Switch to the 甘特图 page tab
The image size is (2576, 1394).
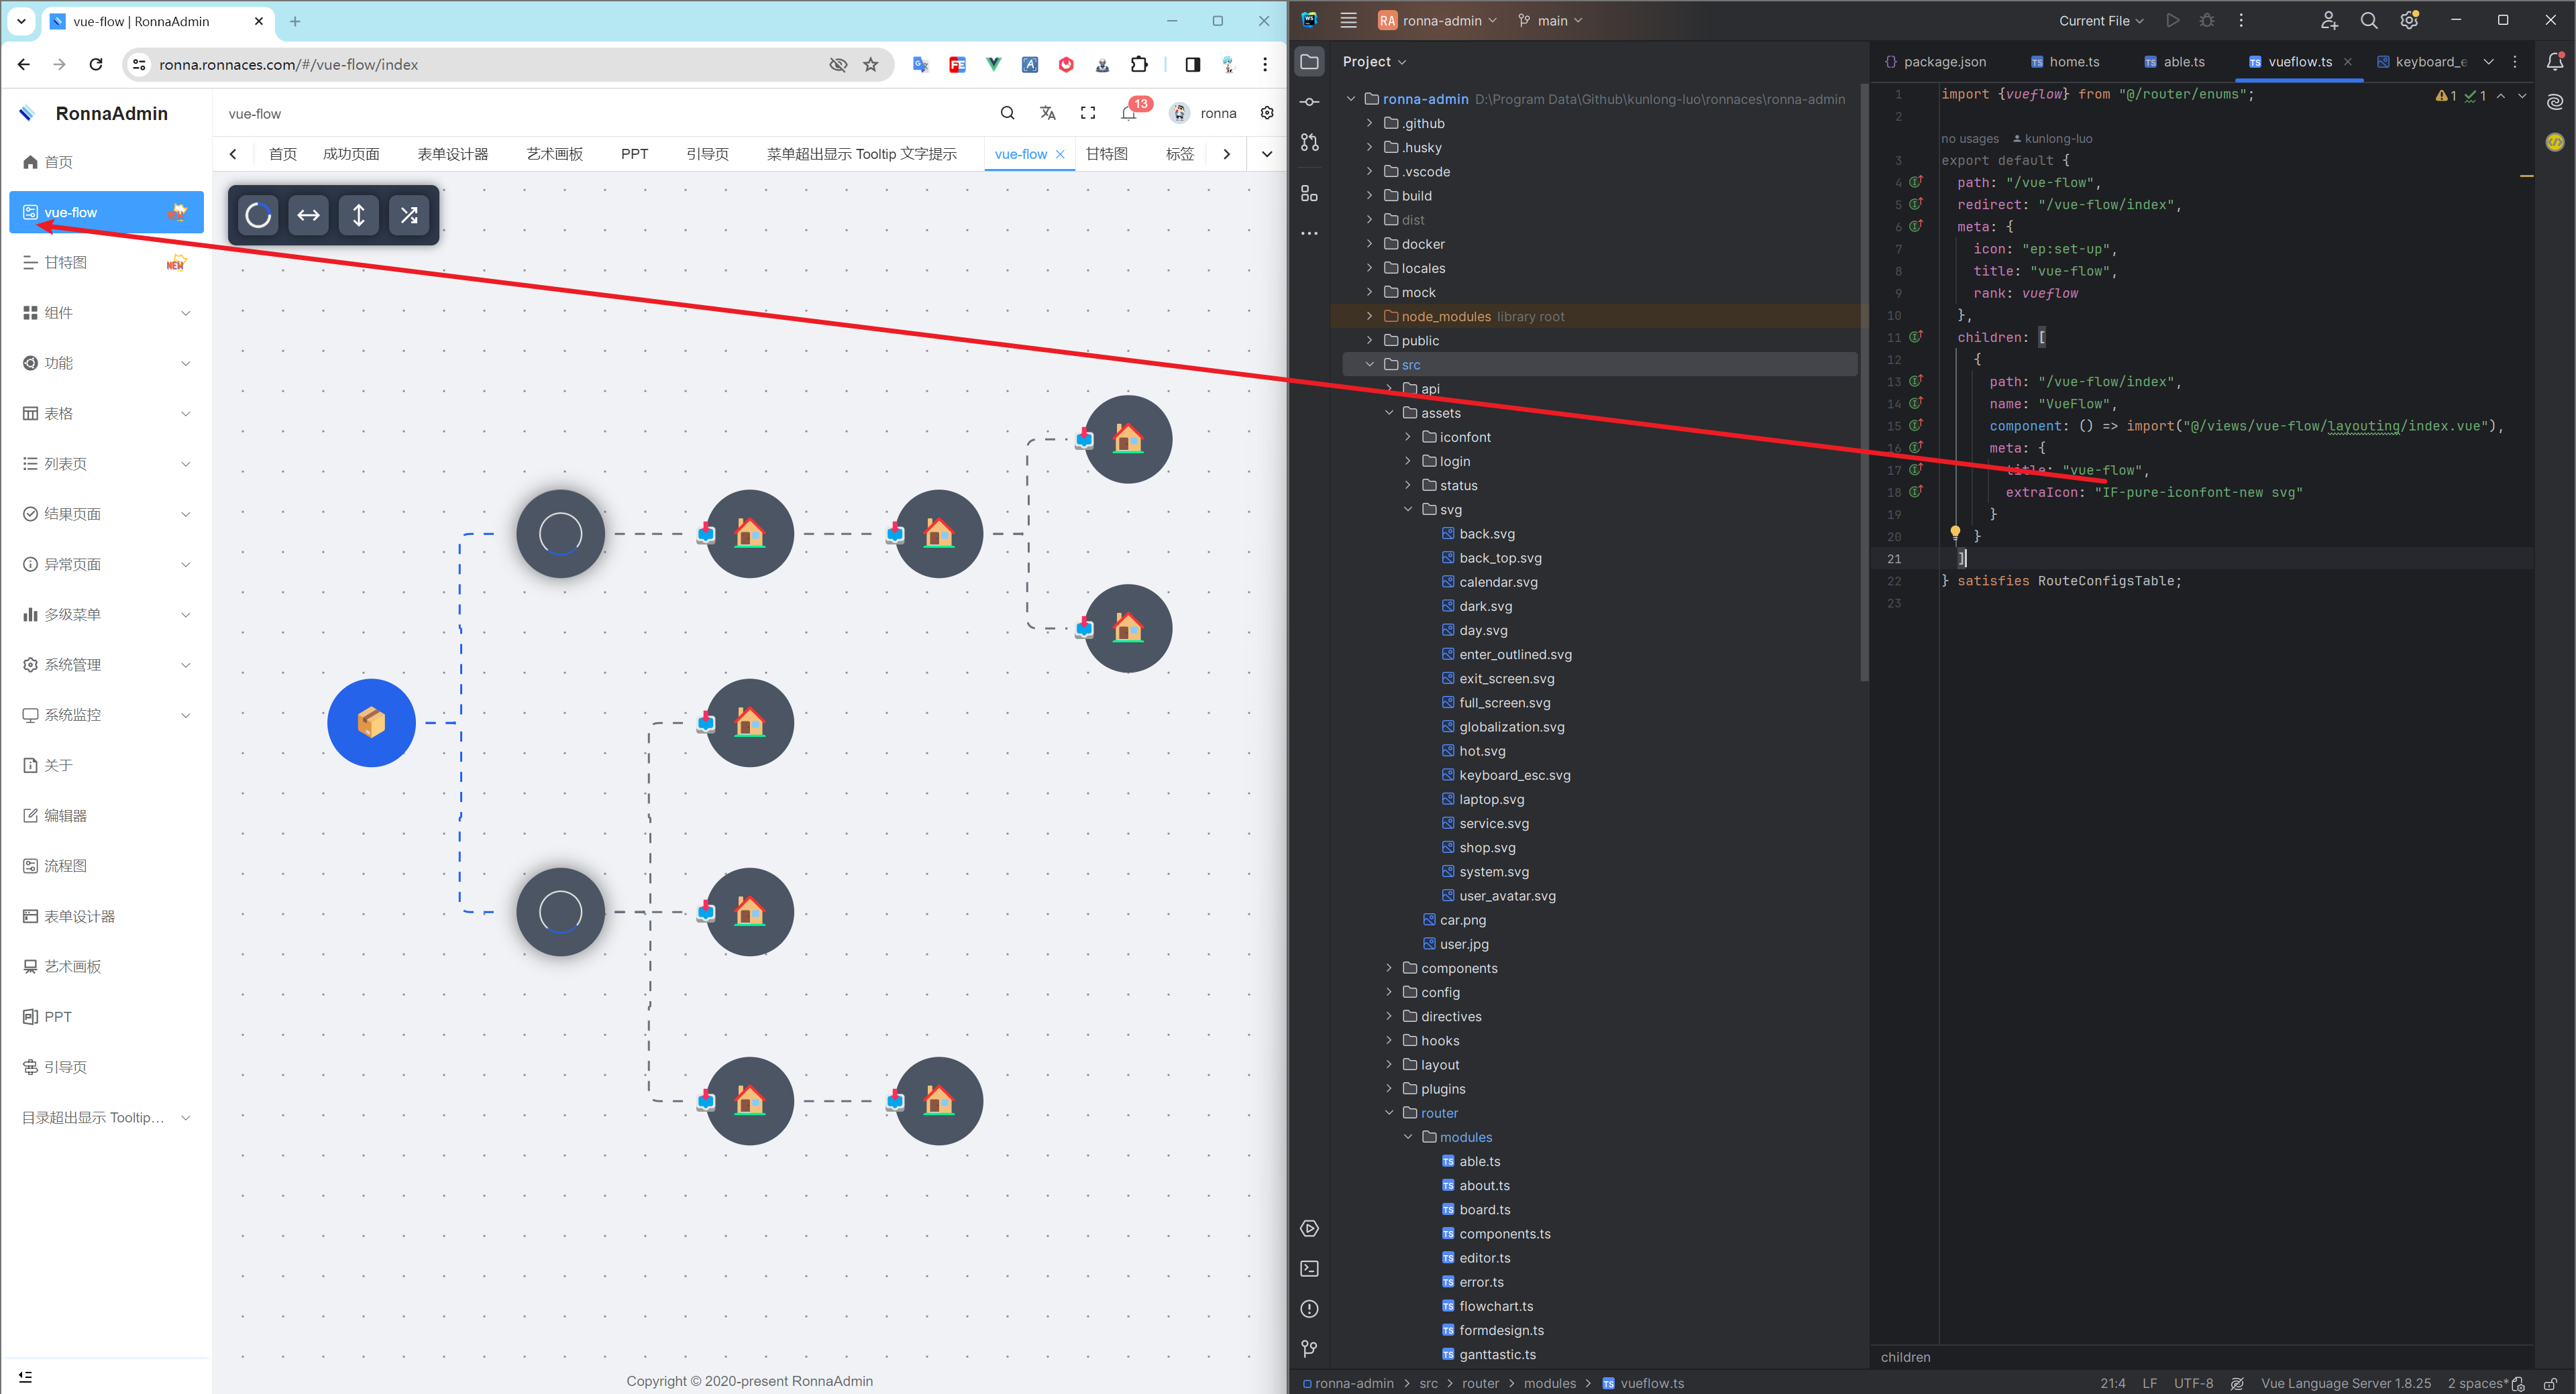tap(1107, 154)
